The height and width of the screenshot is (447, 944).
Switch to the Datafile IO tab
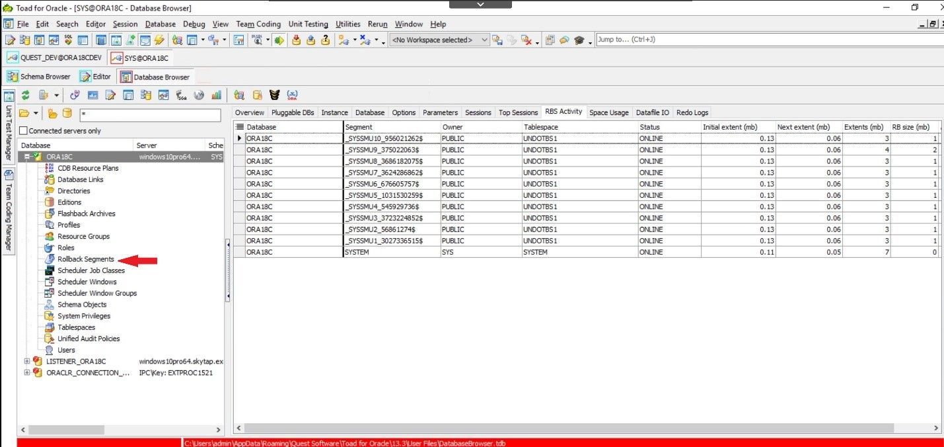point(653,112)
